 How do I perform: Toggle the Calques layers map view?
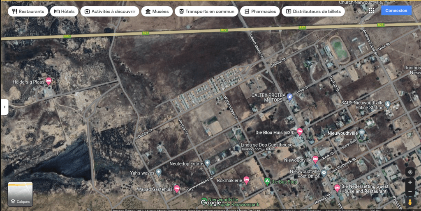pyautogui.click(x=20, y=194)
